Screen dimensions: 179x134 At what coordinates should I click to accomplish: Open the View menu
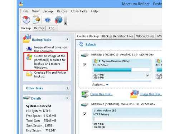click(35, 11)
